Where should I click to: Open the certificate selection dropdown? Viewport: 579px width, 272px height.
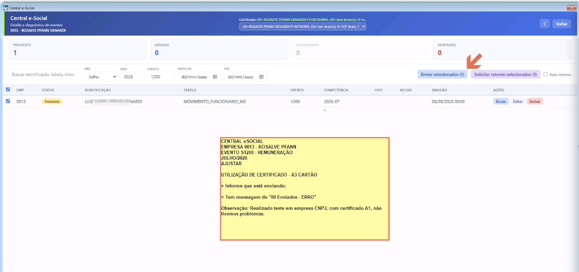click(x=302, y=26)
